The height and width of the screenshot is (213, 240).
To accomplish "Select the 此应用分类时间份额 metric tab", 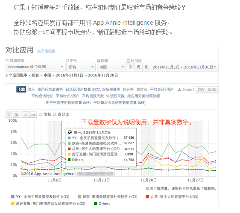I will 143,96.
